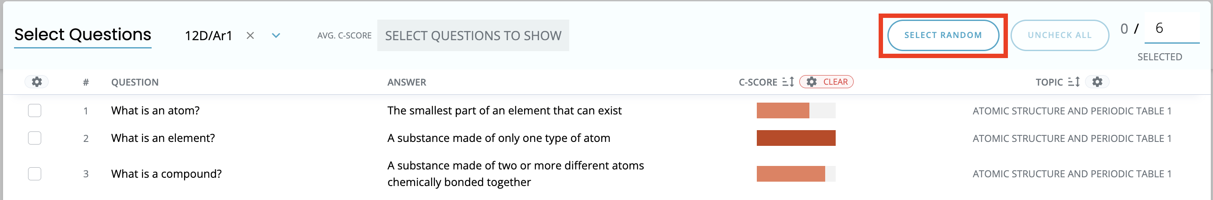Click the number of selected questions field

(x=1171, y=29)
